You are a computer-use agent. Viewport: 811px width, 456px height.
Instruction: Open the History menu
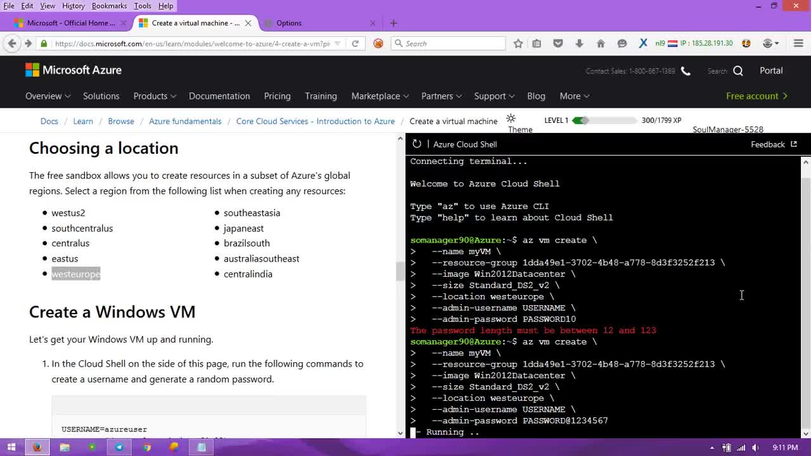coord(73,6)
